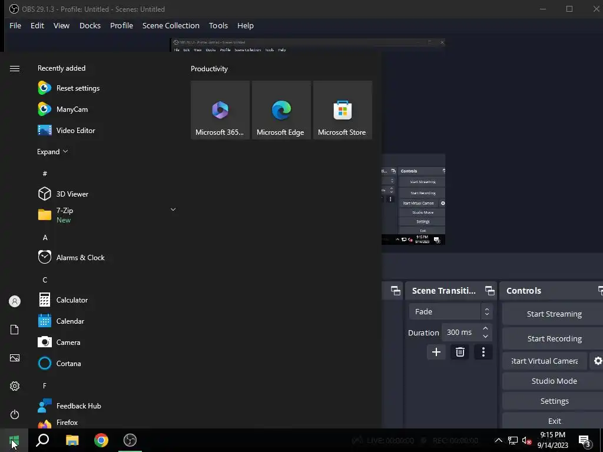The height and width of the screenshot is (452, 603).
Task: Click Start Streaming
Action: point(554,314)
